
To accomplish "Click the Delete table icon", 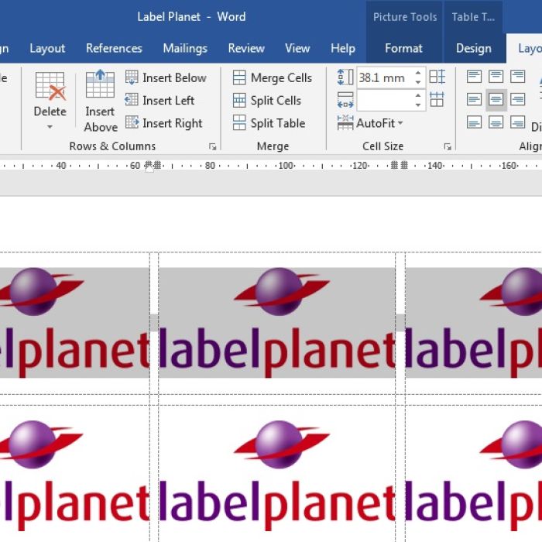I will point(50,86).
